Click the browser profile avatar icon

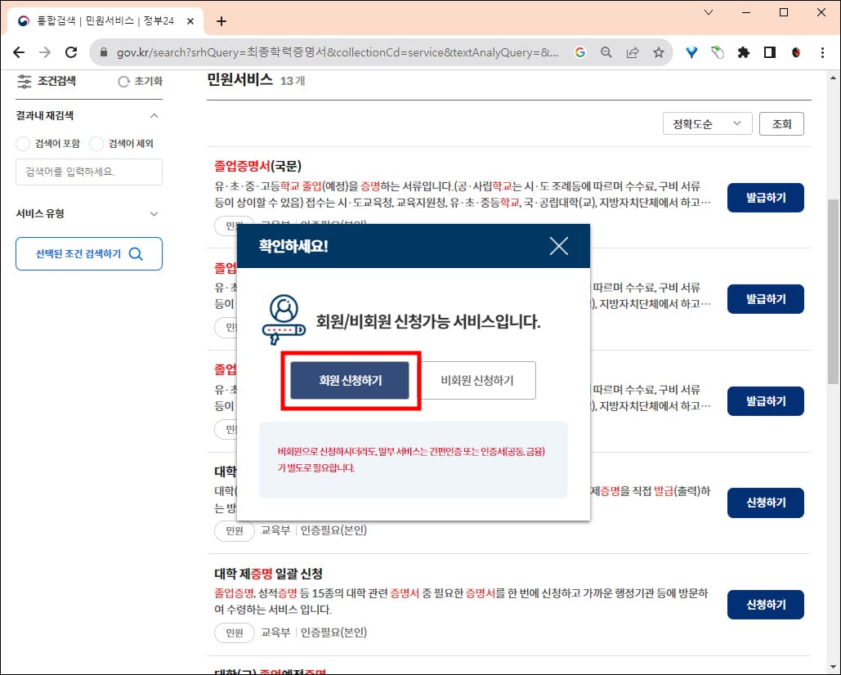[795, 51]
